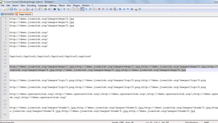Cut selection with the scissors icon
Image resolution: width=218 pixels, height=123 pixels.
click(32, 9)
